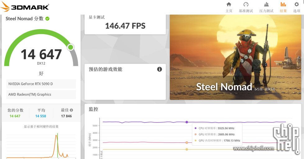Select the Results orange chart icon
Viewport: 304px width, 159px height.
point(283,4)
